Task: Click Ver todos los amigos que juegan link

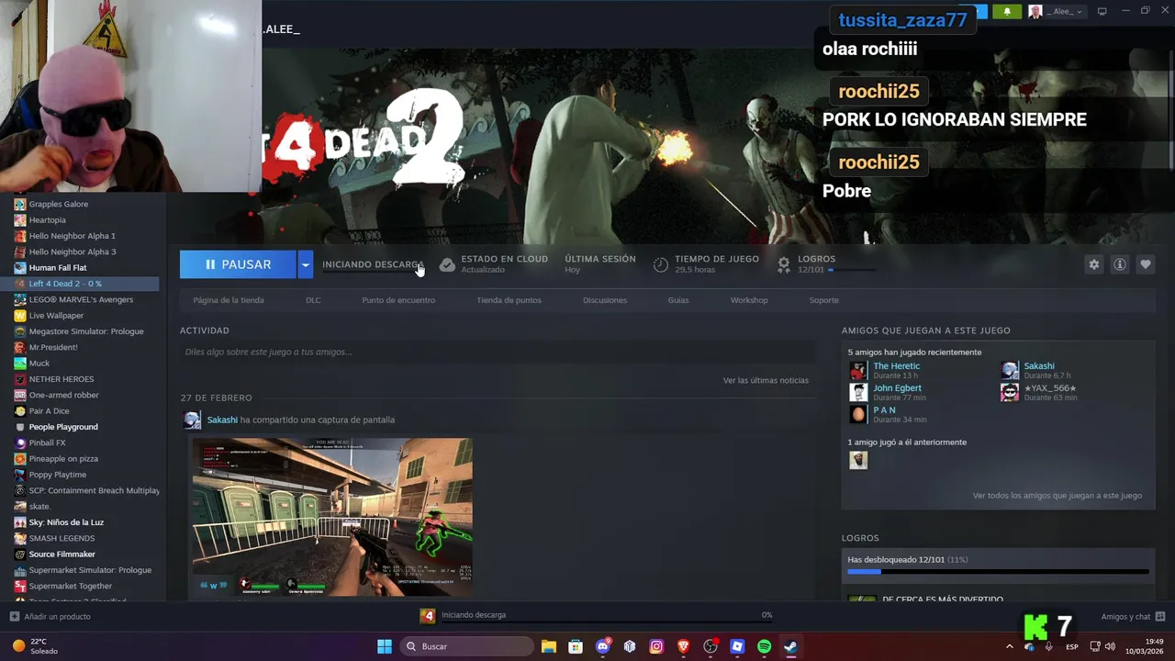Action: (1057, 496)
